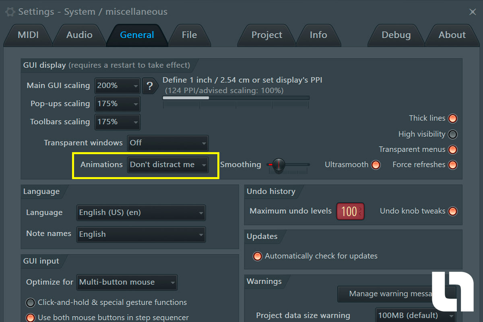Screen dimensions: 483x322
Task: Click the Smoothing slider knob
Action: 278,165
